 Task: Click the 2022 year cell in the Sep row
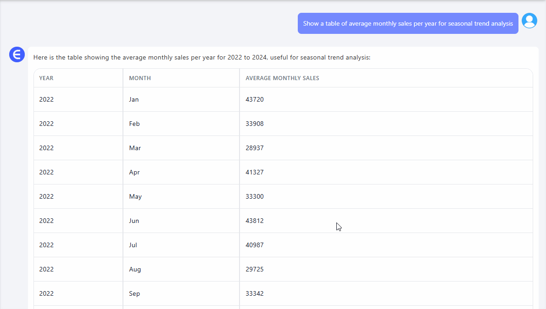click(46, 293)
